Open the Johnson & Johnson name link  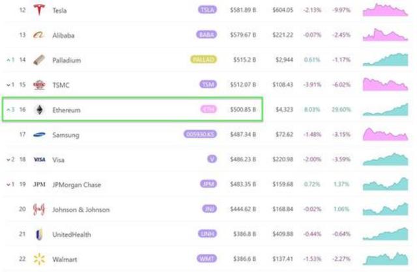pyautogui.click(x=81, y=210)
